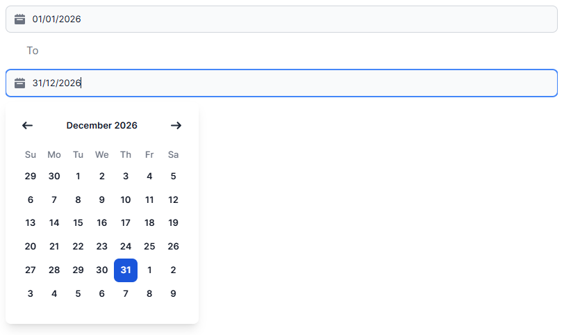The height and width of the screenshot is (335, 564).
Task: Pick January 3 in the last row
Action: (31, 294)
